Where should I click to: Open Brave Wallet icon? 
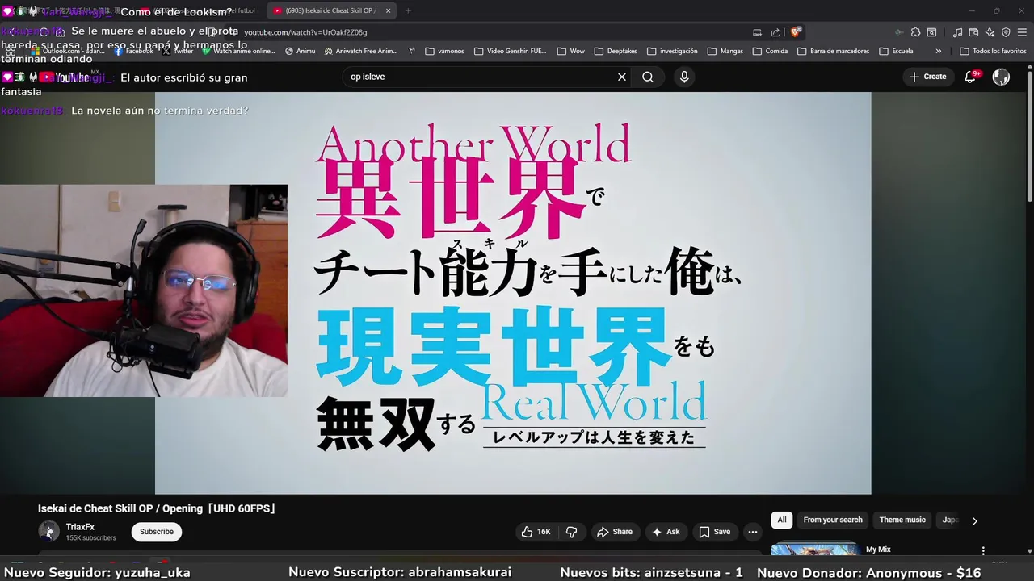coord(973,32)
